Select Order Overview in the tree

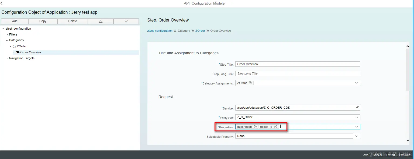point(31,52)
